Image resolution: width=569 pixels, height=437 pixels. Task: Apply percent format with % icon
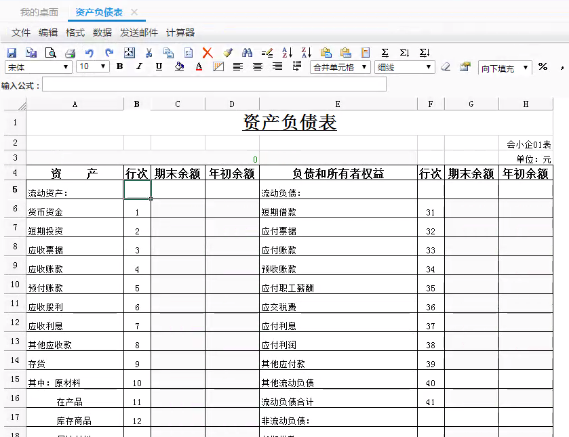(543, 66)
